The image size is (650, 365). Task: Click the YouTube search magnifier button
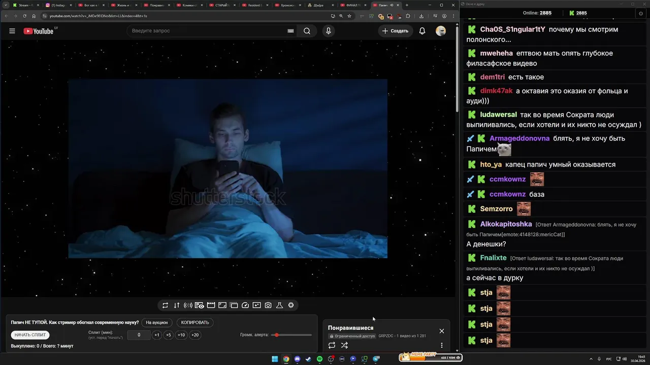(x=307, y=31)
